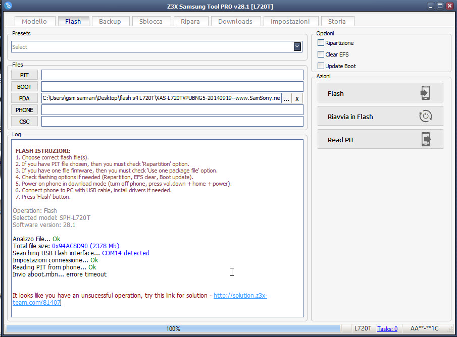Click into the CSC file path field
This screenshot has width=457, height=337.
coord(172,122)
